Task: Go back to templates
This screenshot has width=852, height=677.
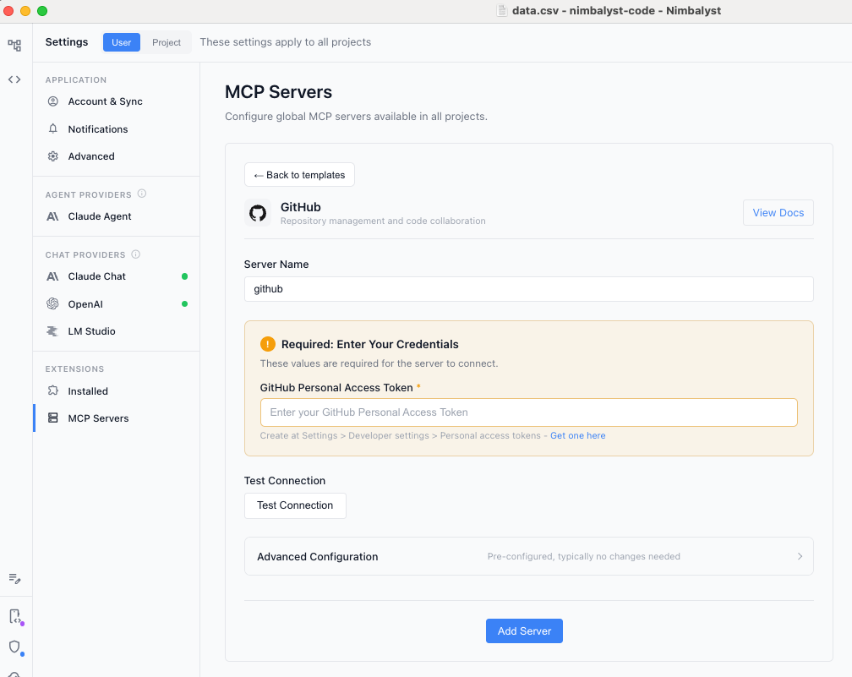Action: (299, 175)
